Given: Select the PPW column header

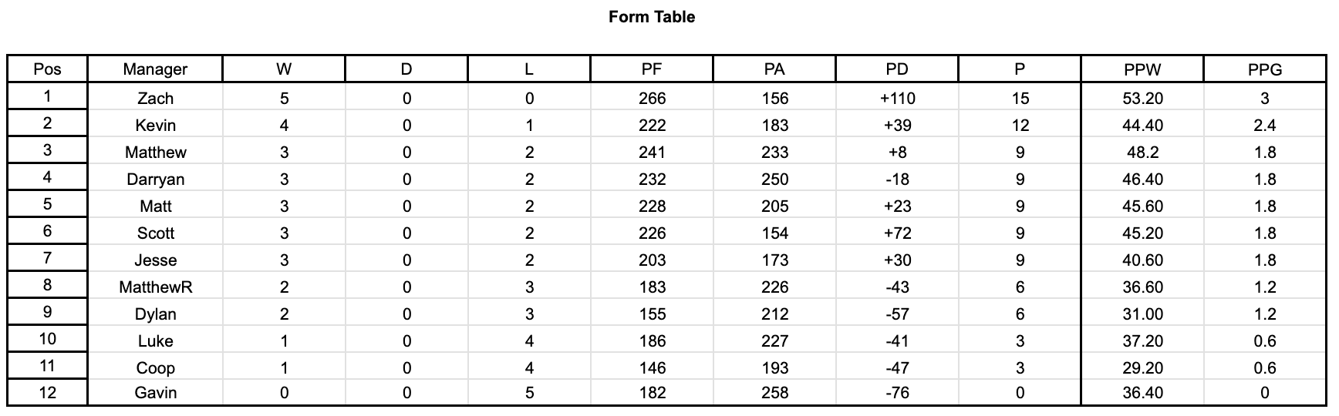Looking at the screenshot, I should pos(1142,69).
